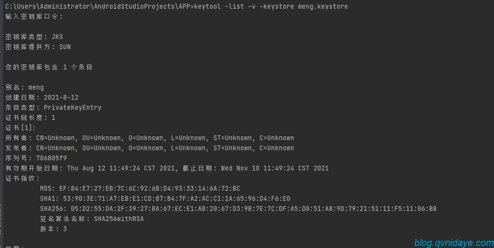Click the SHA256 fingerprint value
Viewport: 494px width, 248px height.
click(x=254, y=209)
